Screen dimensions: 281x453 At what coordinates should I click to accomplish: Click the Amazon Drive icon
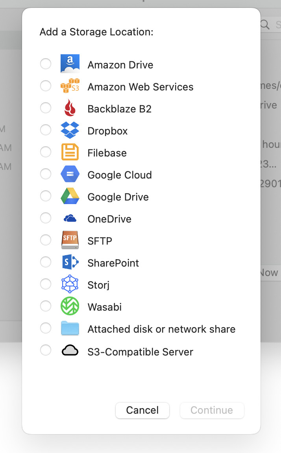(x=70, y=64)
